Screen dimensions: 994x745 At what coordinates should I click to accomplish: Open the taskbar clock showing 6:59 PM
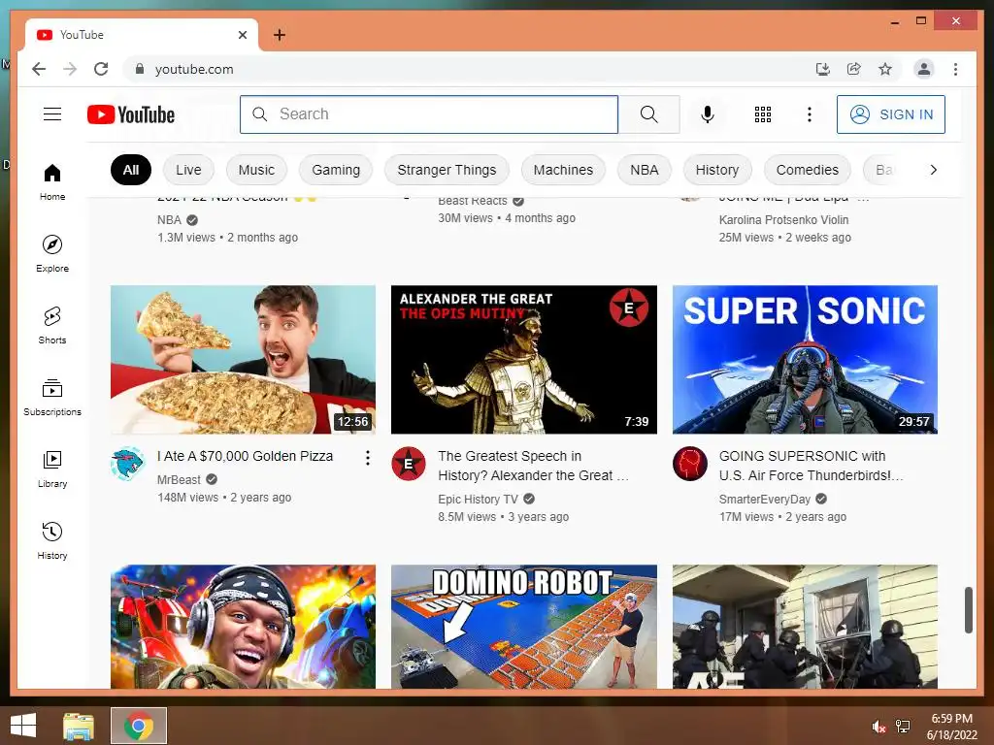952,727
